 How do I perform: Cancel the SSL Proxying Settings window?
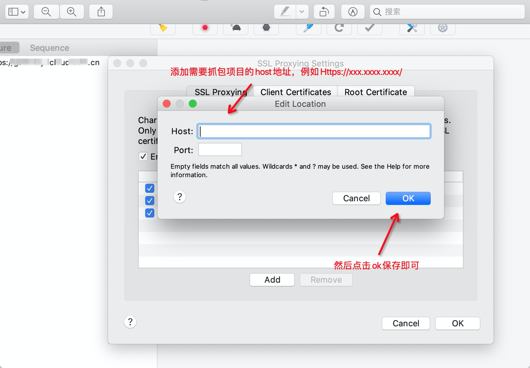(406, 323)
